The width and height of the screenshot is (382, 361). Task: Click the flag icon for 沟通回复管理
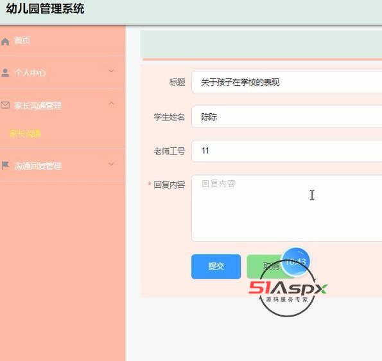point(5,165)
